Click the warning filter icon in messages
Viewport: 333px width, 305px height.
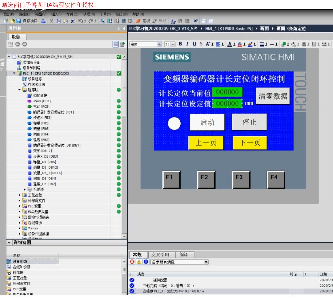[139, 262]
